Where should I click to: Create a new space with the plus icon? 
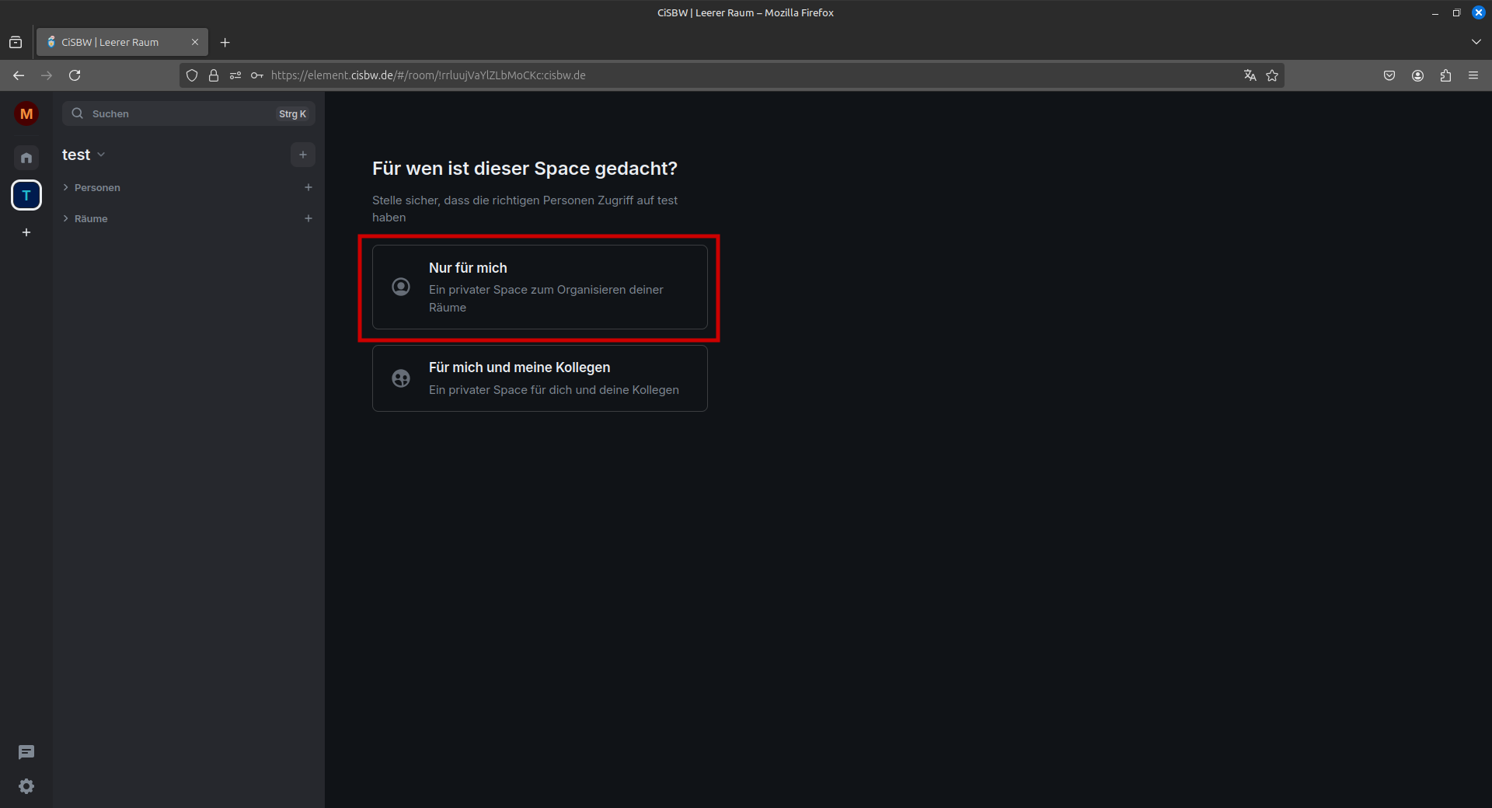tap(26, 232)
